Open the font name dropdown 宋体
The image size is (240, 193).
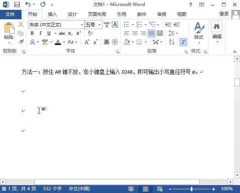[82, 25]
